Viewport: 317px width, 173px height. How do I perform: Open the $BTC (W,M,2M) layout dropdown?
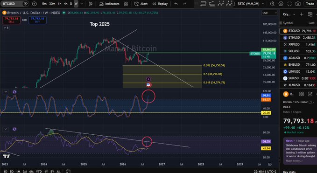(x=251, y=4)
